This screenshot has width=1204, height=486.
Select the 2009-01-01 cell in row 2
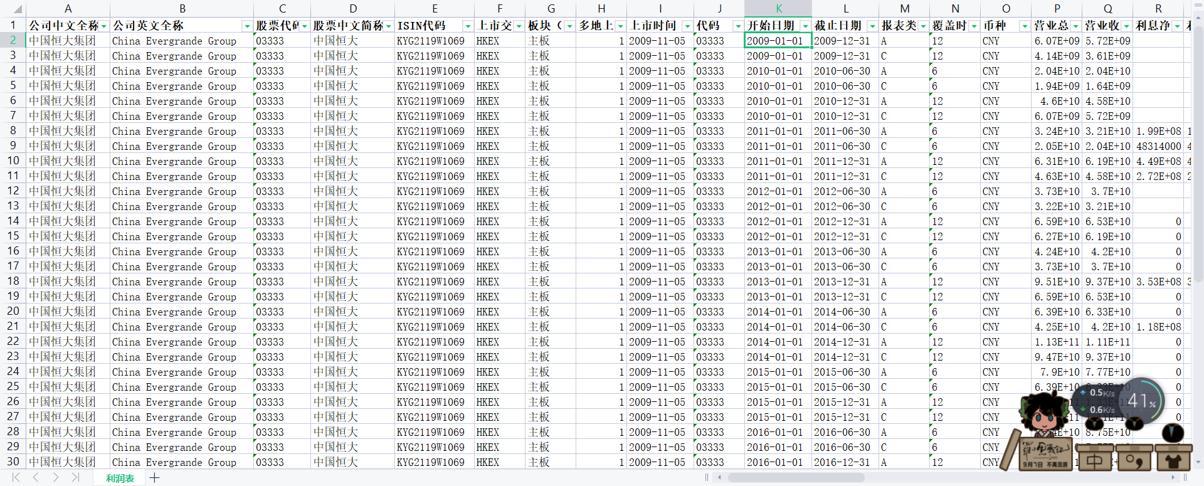coord(778,41)
